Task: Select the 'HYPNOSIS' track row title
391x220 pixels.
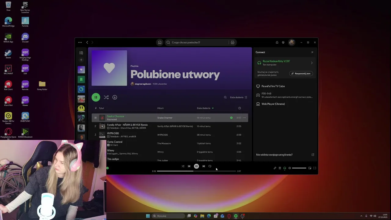Action: pyautogui.click(x=113, y=133)
